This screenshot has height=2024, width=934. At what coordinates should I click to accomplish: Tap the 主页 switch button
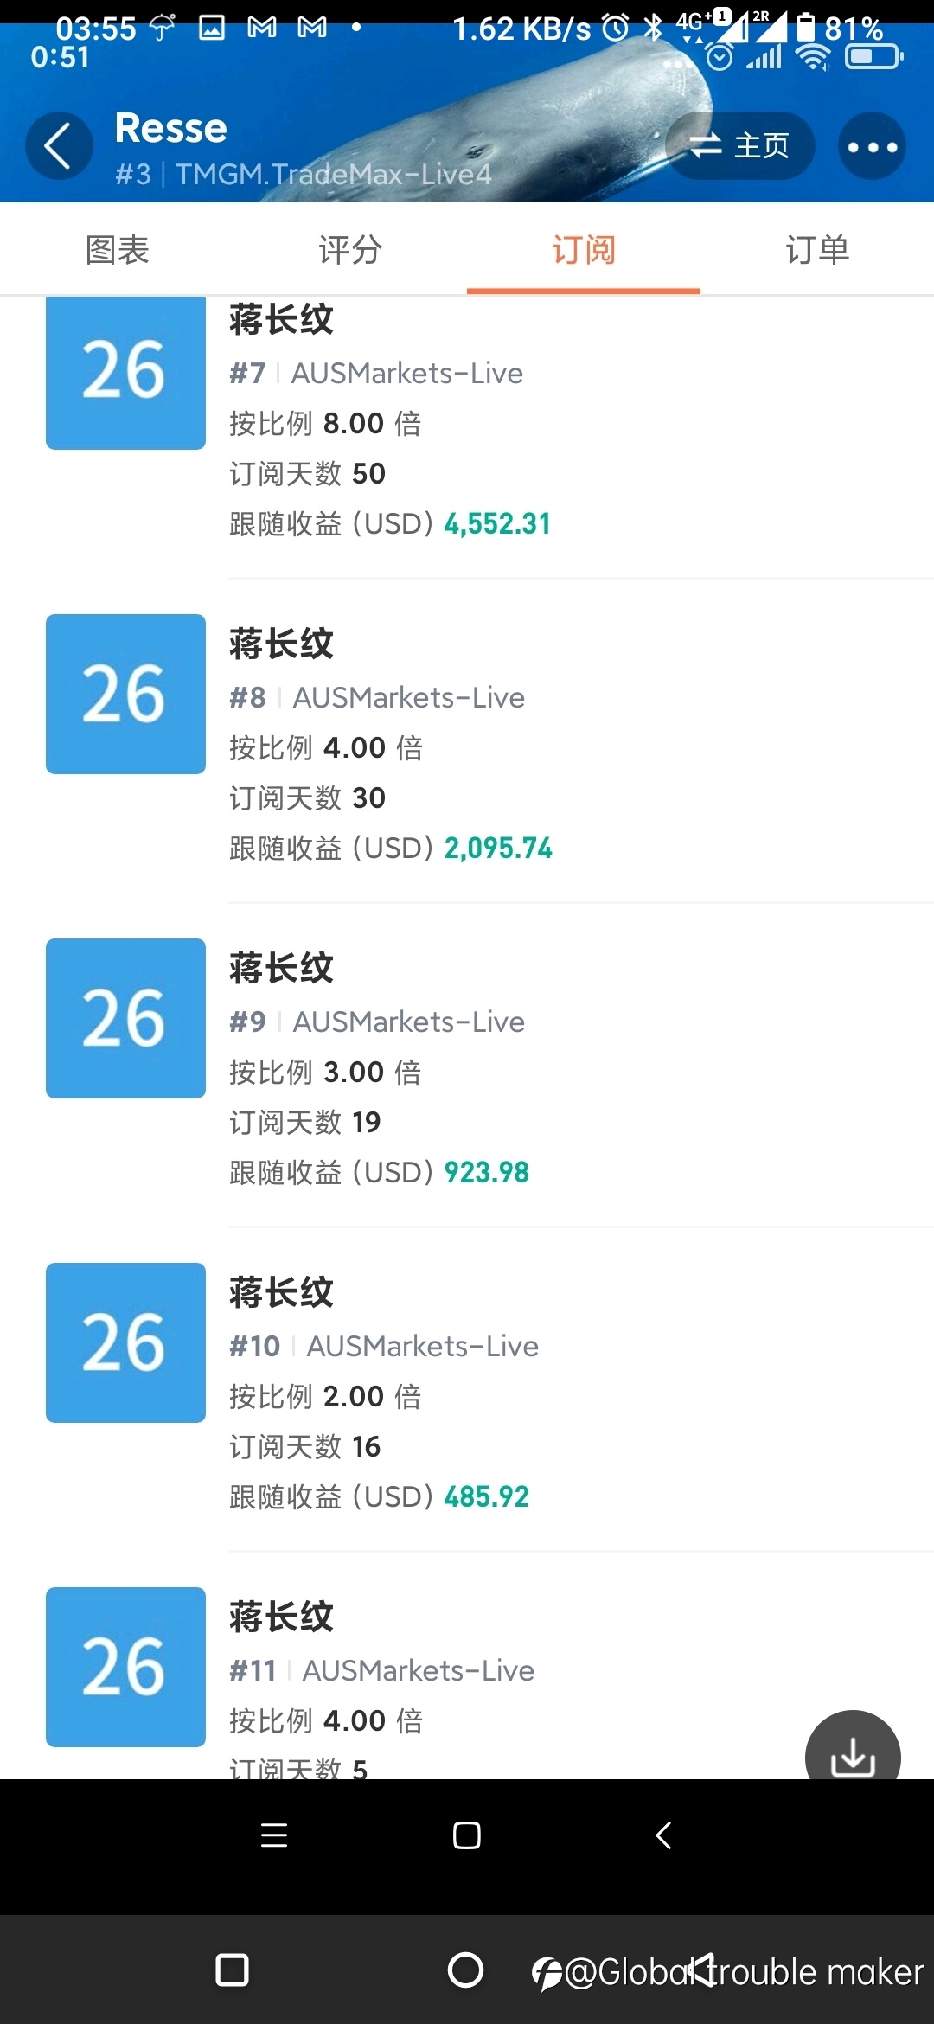click(x=740, y=146)
